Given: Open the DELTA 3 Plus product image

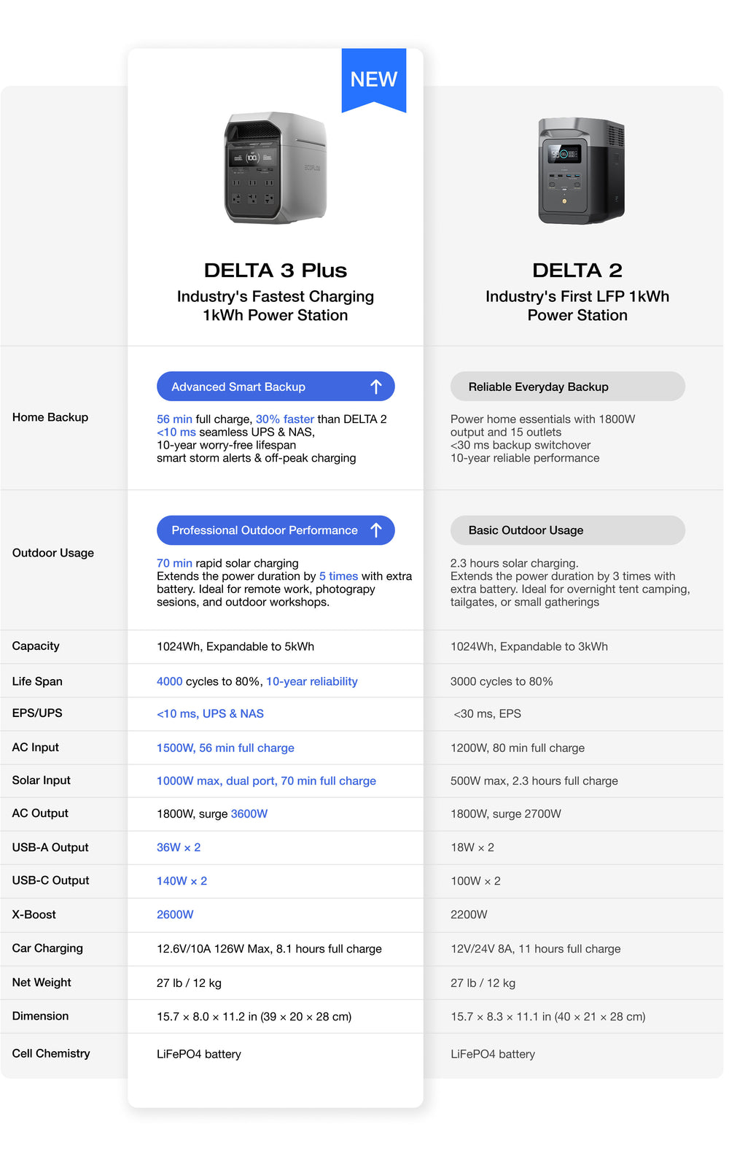Looking at the screenshot, I should (276, 168).
